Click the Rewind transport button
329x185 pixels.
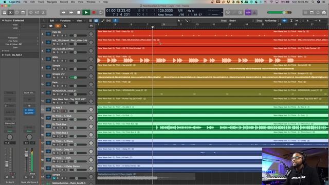coord(63,12)
